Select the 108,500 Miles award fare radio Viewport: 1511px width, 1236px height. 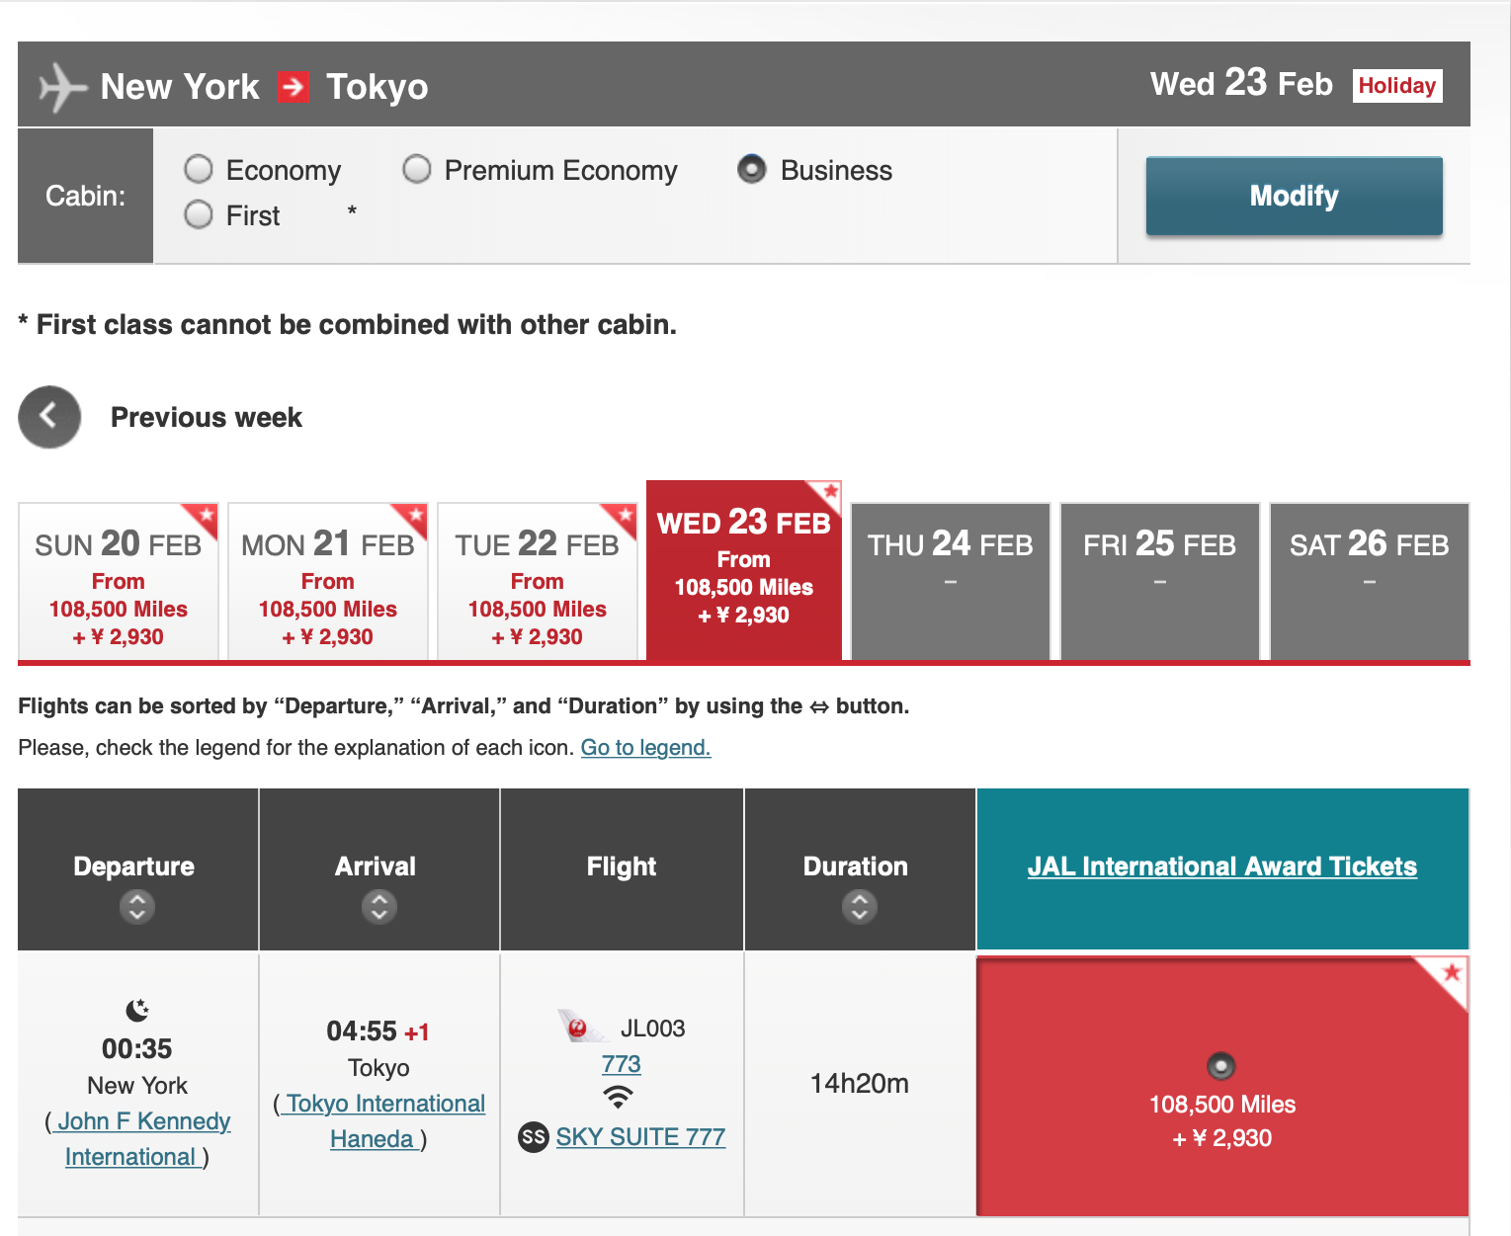pos(1221,1066)
